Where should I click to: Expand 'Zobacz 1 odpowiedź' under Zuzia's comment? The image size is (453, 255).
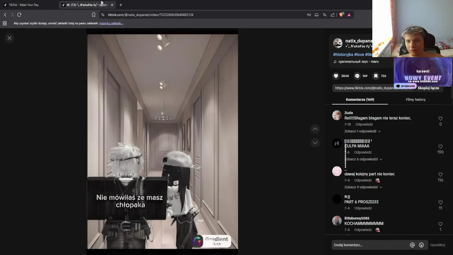[x=362, y=131]
